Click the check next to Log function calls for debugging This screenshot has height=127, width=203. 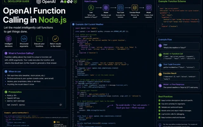pos(160,114)
